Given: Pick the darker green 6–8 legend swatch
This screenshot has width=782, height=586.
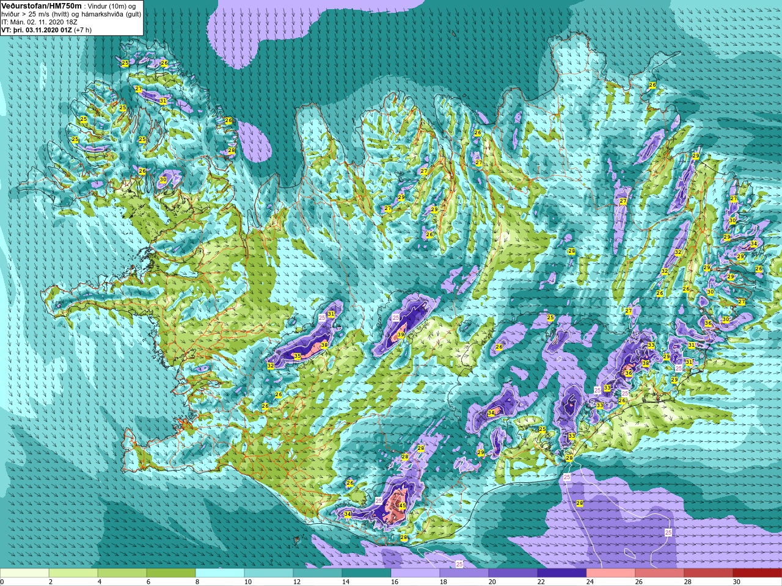Looking at the screenshot, I should coord(171,573).
